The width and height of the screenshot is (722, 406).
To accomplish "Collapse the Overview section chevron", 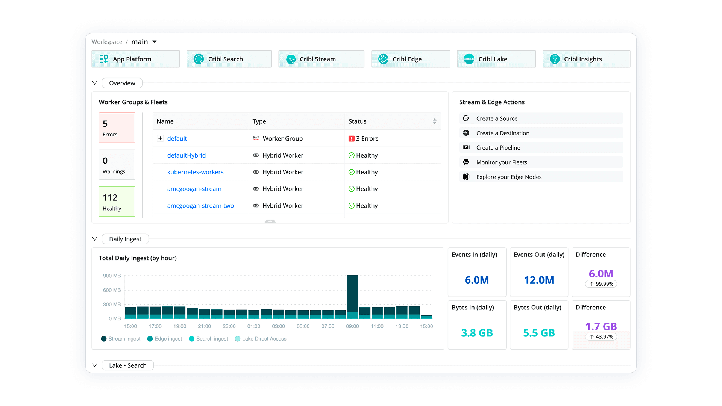I will tap(95, 83).
